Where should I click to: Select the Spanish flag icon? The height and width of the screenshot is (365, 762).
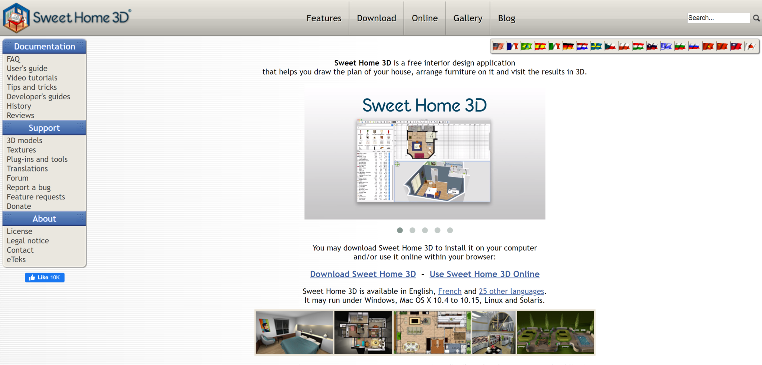541,47
